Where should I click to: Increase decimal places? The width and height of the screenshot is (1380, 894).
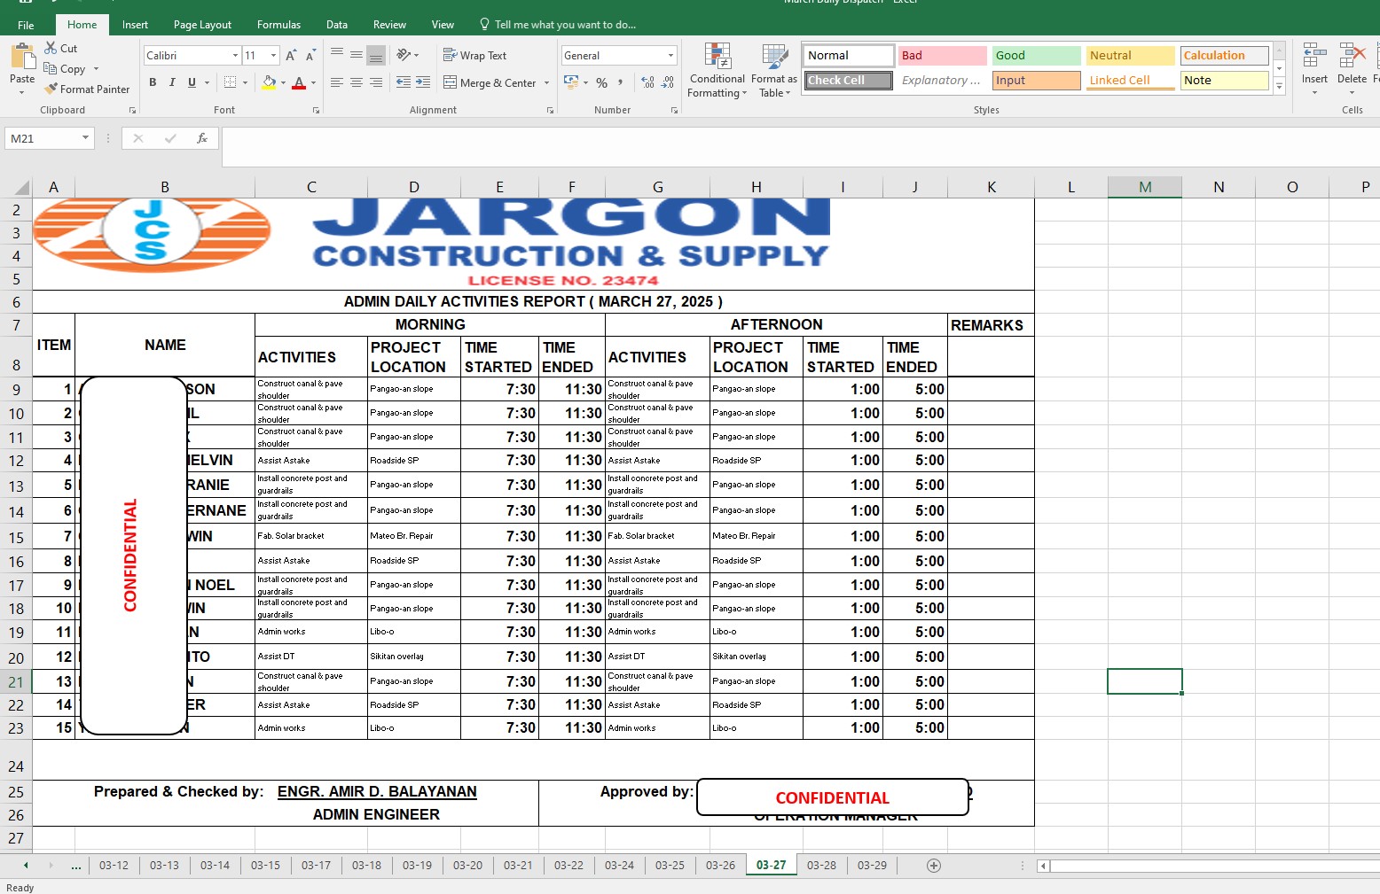pyautogui.click(x=648, y=82)
